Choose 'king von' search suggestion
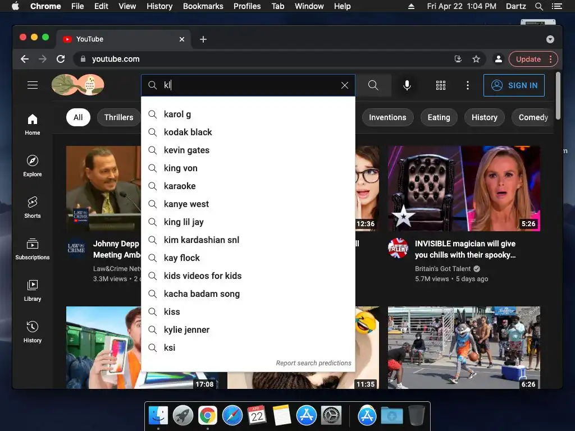575x431 pixels. coord(248,168)
